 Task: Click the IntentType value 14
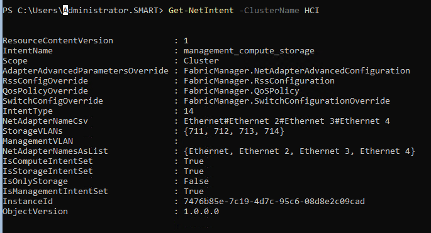[x=189, y=111]
